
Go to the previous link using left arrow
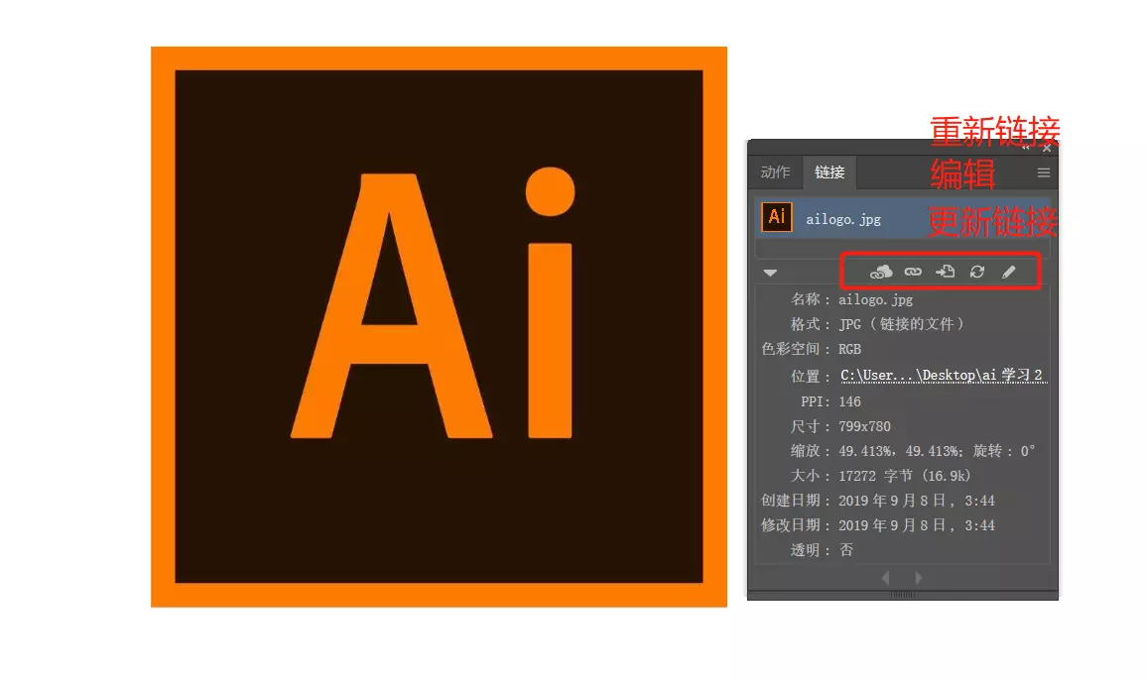[x=885, y=577]
